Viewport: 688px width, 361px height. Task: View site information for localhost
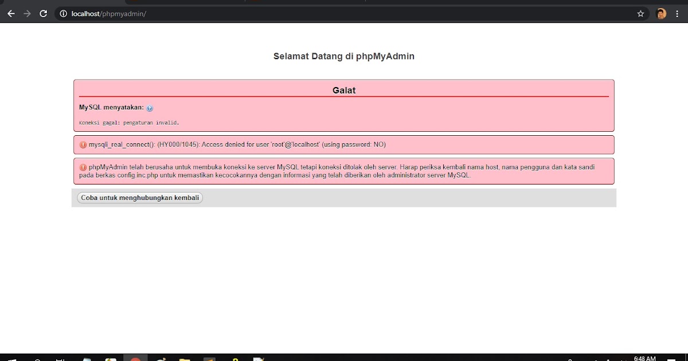[64, 14]
